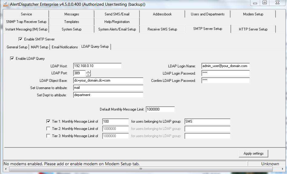The width and height of the screenshot is (287, 174).
Task: Decrease the LDAP Port with down arrow
Action: pyautogui.click(x=88, y=75)
